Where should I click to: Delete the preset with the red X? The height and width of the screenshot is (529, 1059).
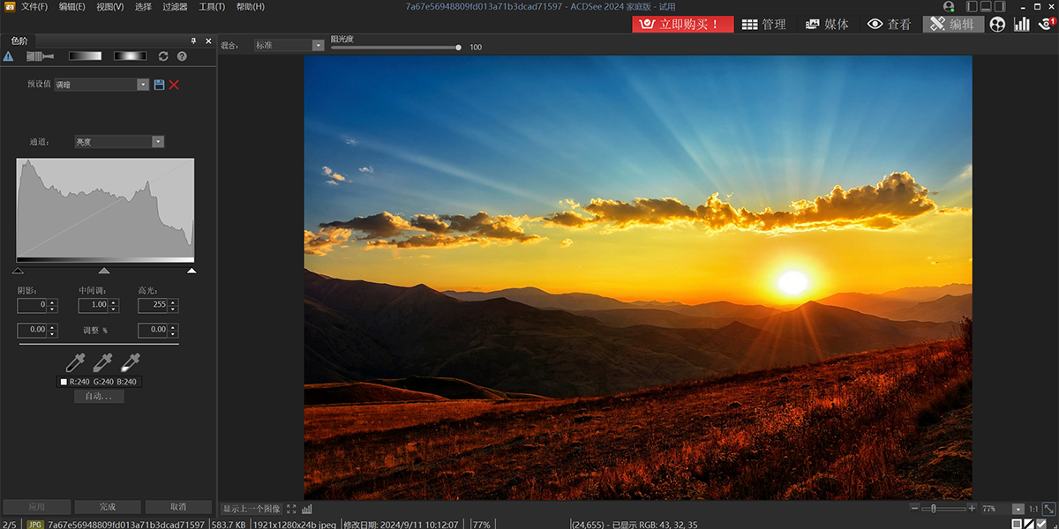(x=174, y=85)
